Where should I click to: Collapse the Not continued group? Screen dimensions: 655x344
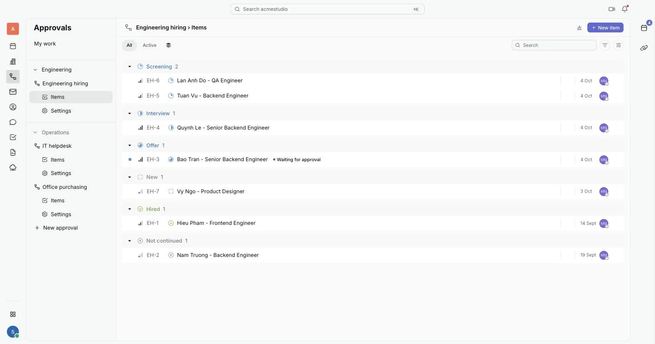pos(130,241)
